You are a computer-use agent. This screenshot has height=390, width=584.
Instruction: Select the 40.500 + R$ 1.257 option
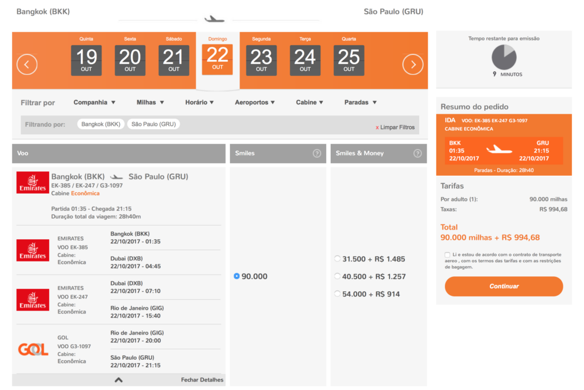pyautogui.click(x=337, y=276)
